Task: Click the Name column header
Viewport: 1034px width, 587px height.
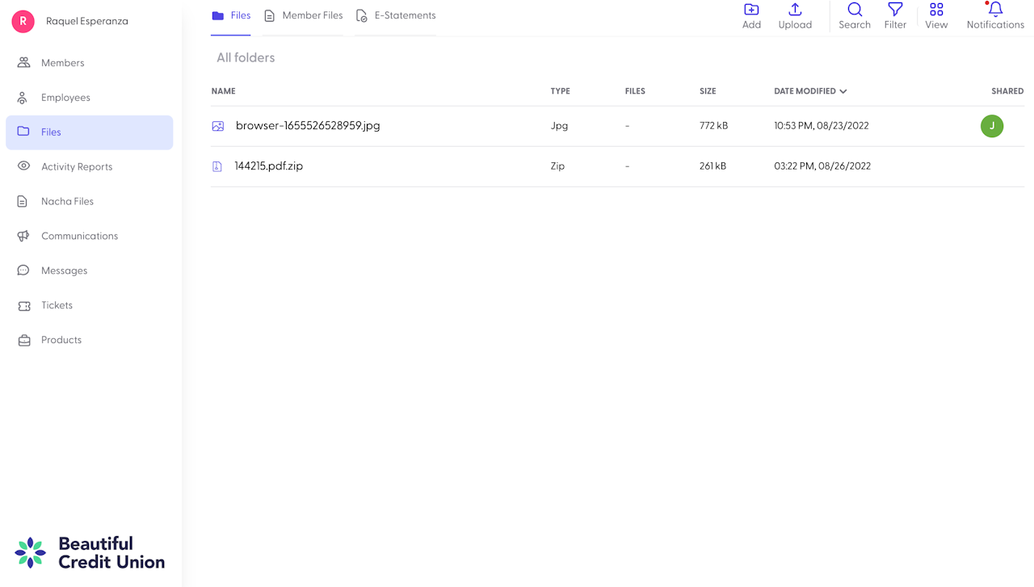Action: coord(223,91)
